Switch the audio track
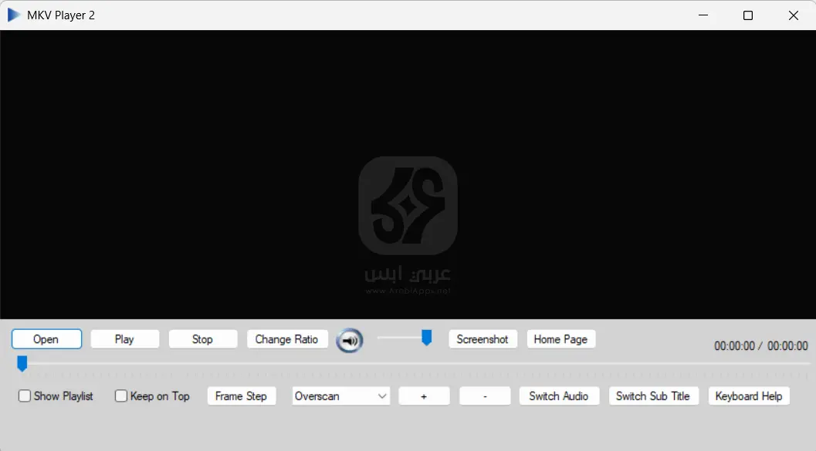The image size is (816, 451). click(559, 395)
